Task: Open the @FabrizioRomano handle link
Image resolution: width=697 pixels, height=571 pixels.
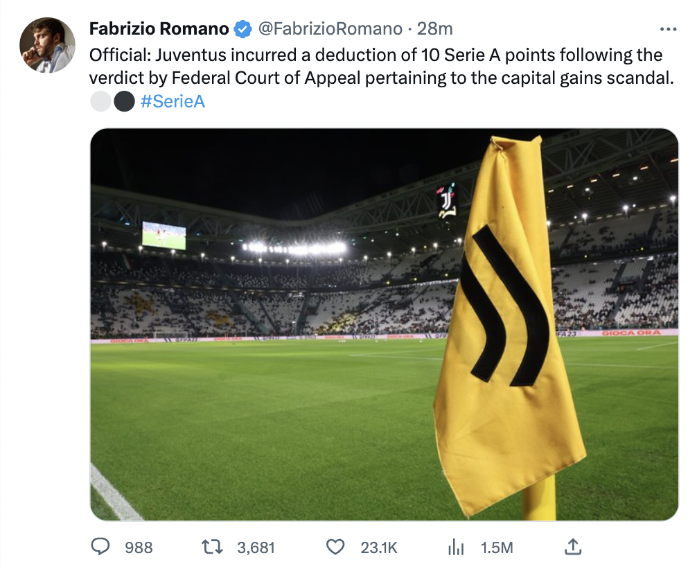Action: pos(330,29)
